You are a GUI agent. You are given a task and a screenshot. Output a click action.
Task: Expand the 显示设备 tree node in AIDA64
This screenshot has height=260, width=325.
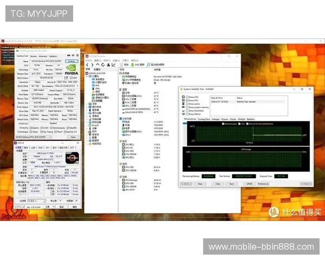[x=87, y=113]
